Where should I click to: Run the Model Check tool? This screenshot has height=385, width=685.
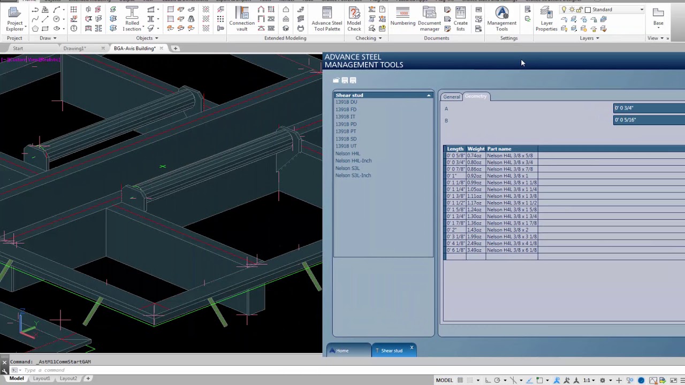click(x=354, y=18)
